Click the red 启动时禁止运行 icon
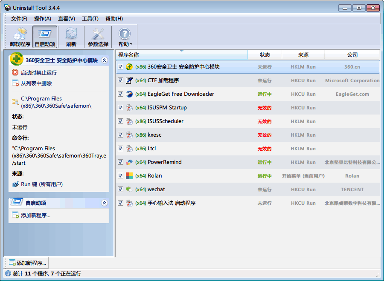The height and width of the screenshot is (281, 384). pos(15,72)
